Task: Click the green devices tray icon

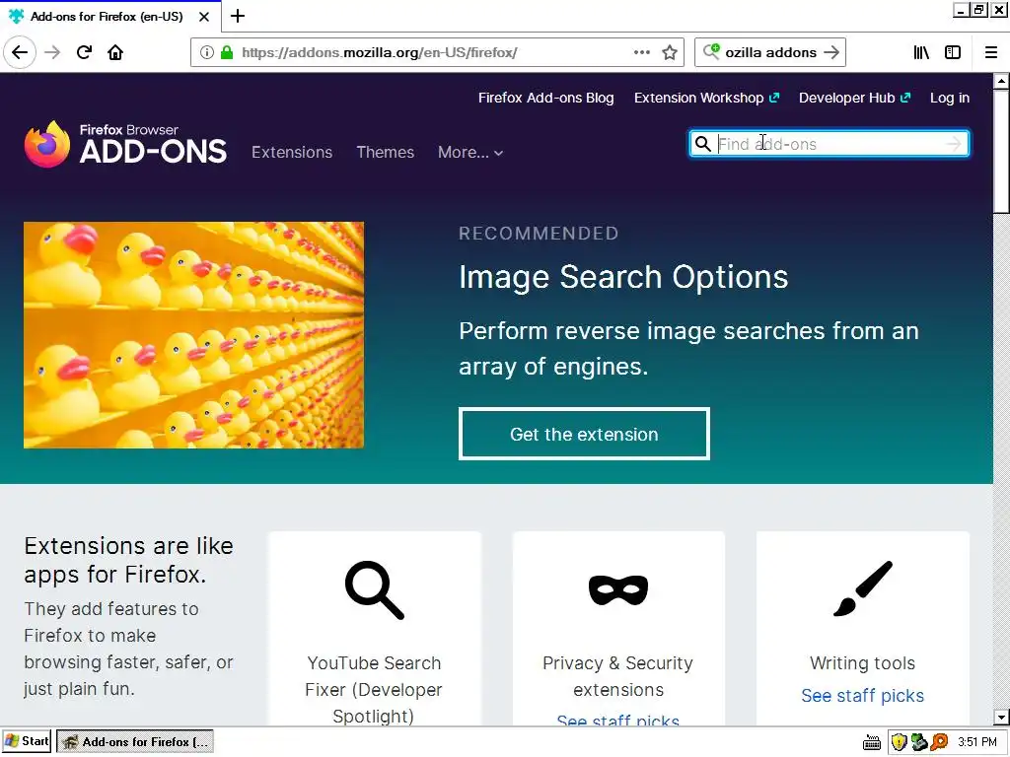Action: (x=919, y=742)
